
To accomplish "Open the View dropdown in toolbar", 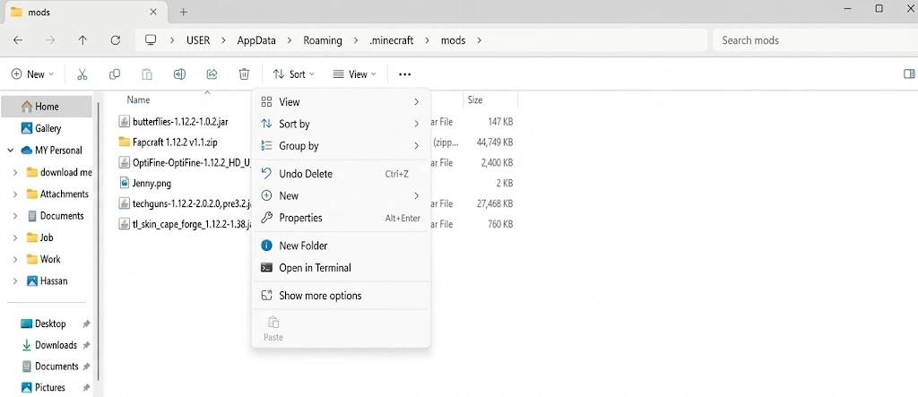I will coord(354,74).
